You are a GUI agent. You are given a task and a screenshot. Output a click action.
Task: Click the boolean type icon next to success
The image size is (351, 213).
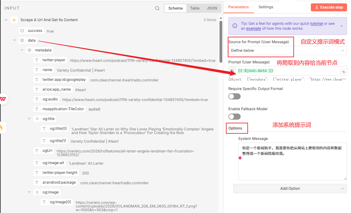(22, 31)
